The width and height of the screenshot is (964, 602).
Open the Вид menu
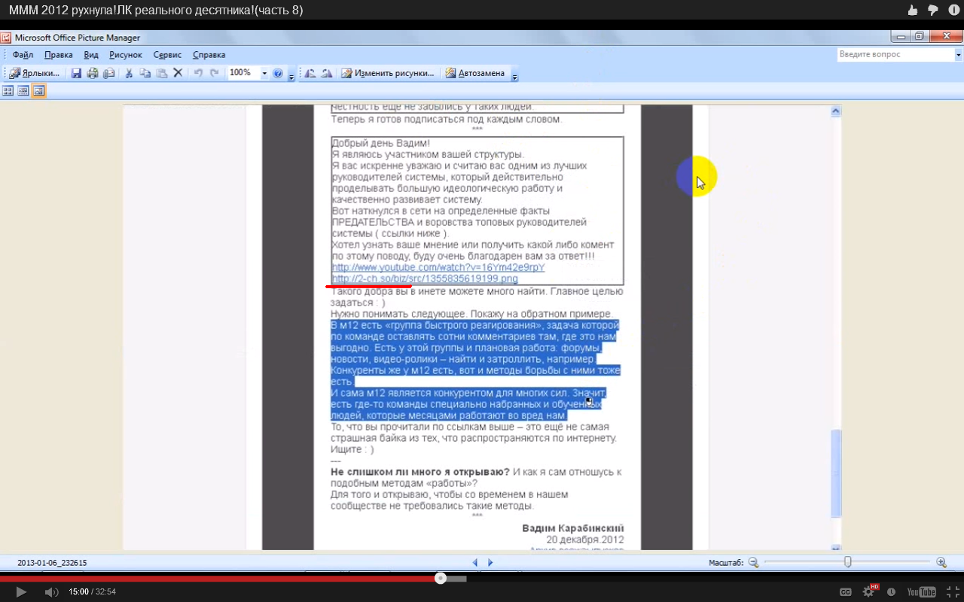pyautogui.click(x=91, y=55)
